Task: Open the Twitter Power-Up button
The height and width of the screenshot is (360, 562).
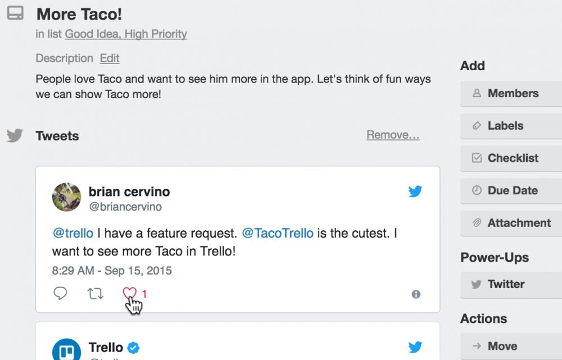Action: click(x=511, y=284)
